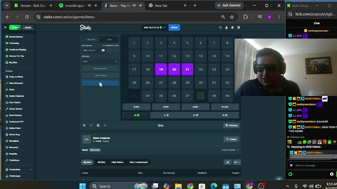
Task: Open the ARS balance currency dropdown
Action: (155, 27)
